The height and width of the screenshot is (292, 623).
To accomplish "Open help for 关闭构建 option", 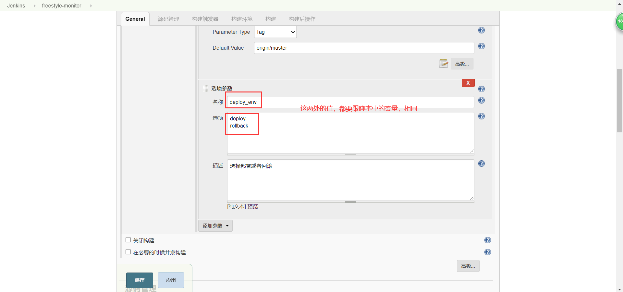I will click(488, 240).
